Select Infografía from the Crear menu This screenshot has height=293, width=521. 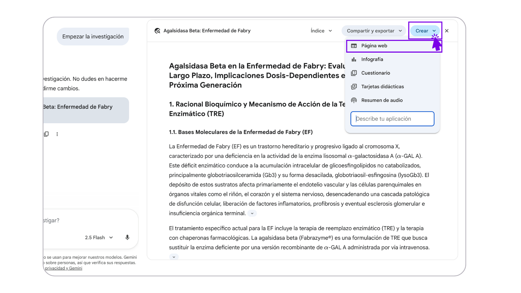(x=372, y=59)
